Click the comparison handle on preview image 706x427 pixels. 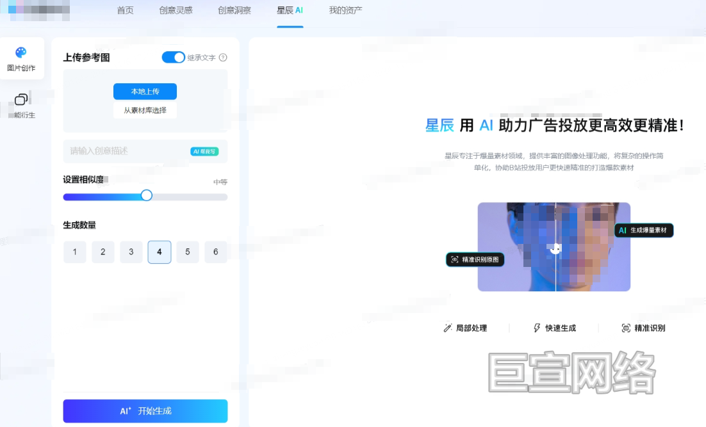pos(555,248)
